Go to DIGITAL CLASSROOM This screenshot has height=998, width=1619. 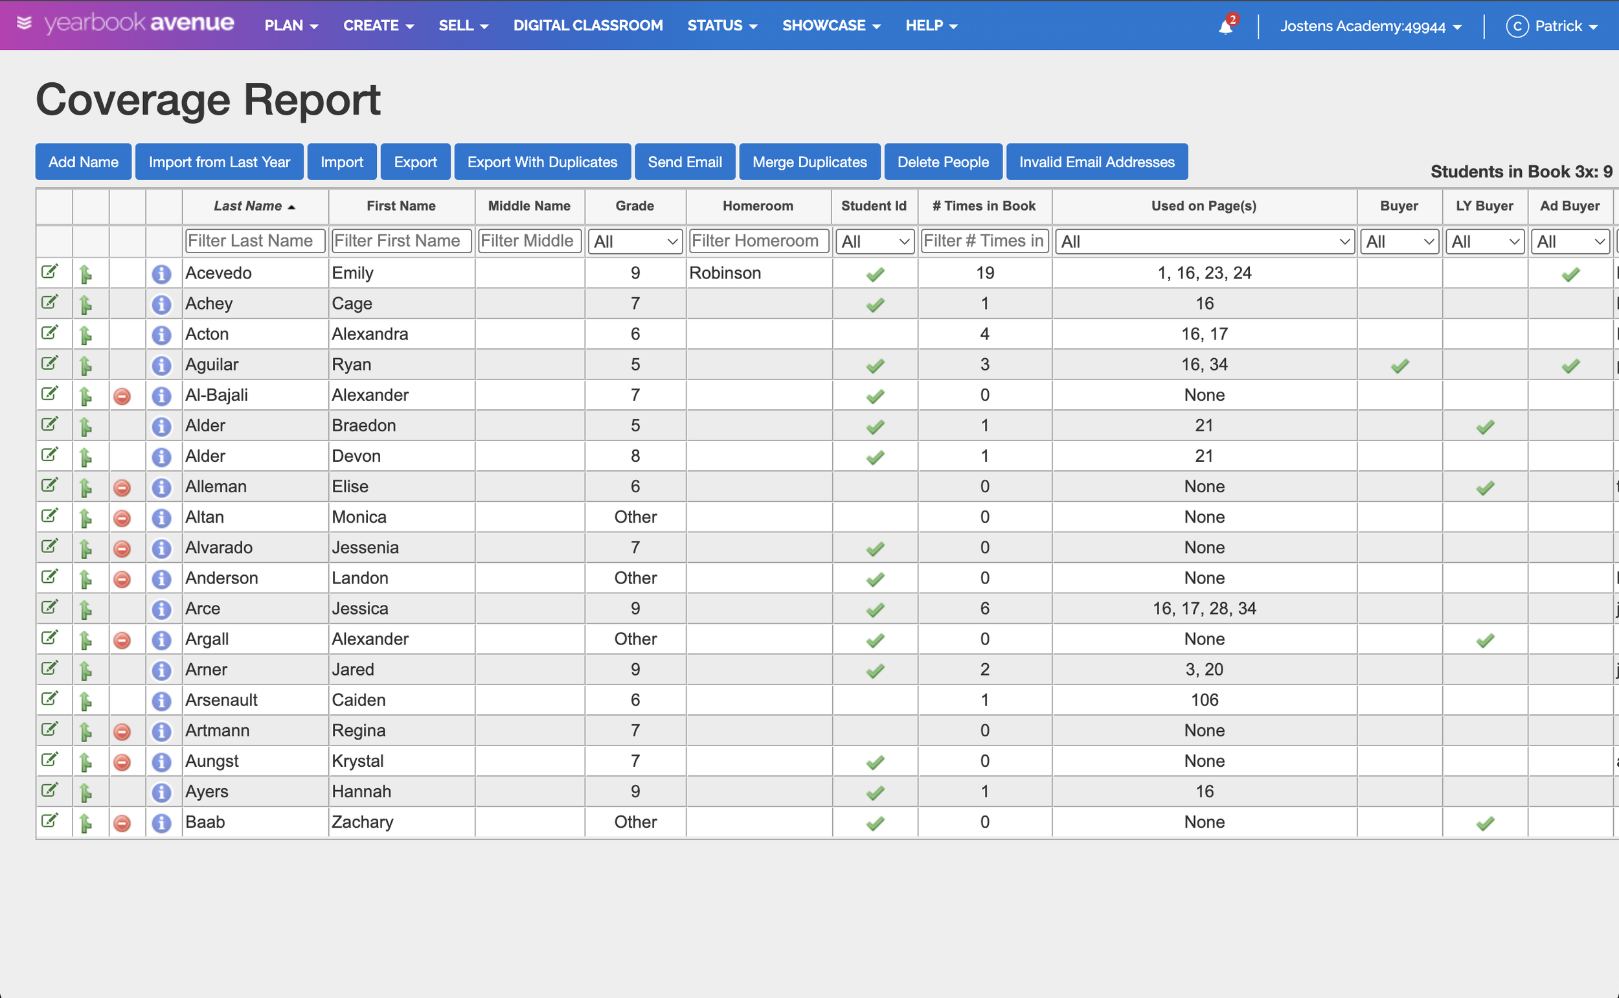pyautogui.click(x=588, y=26)
